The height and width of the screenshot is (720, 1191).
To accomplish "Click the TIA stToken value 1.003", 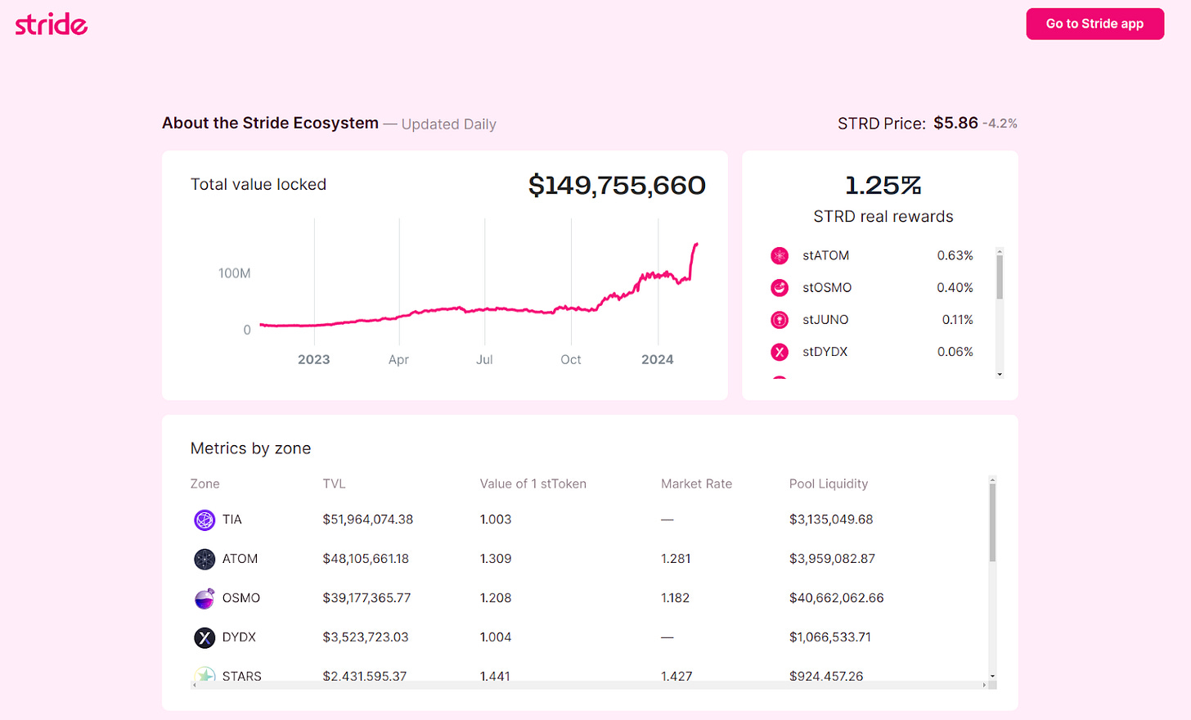I will [x=496, y=520].
